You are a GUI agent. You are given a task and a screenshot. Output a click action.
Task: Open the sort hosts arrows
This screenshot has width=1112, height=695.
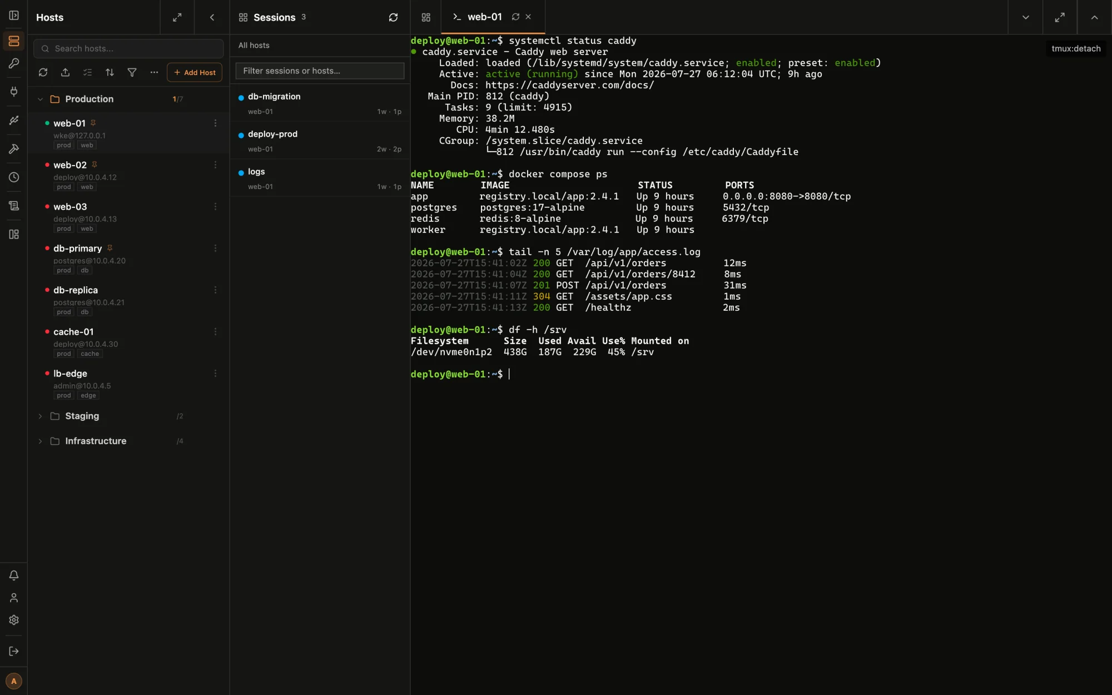(110, 72)
